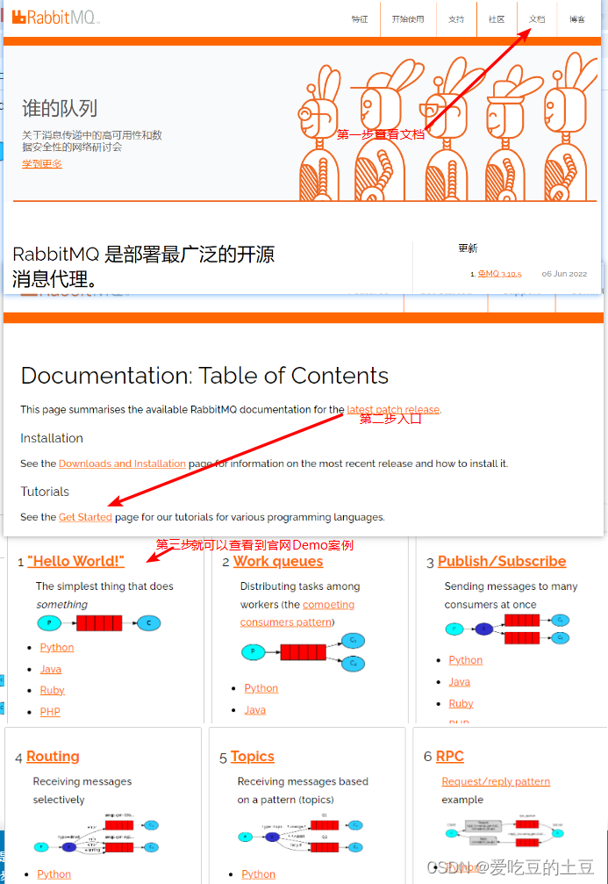Click the 更新 heading
The width and height of the screenshot is (608, 884).
coord(468,248)
